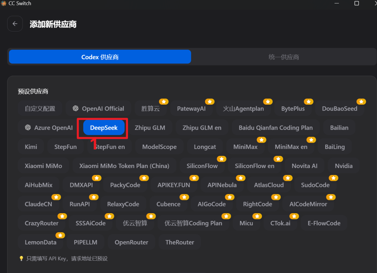Choose the E-FlowCode preset

pyautogui.click(x=324, y=223)
